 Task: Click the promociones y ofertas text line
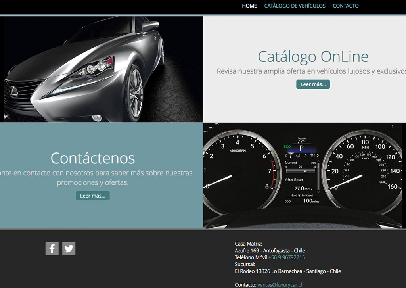[x=93, y=182]
